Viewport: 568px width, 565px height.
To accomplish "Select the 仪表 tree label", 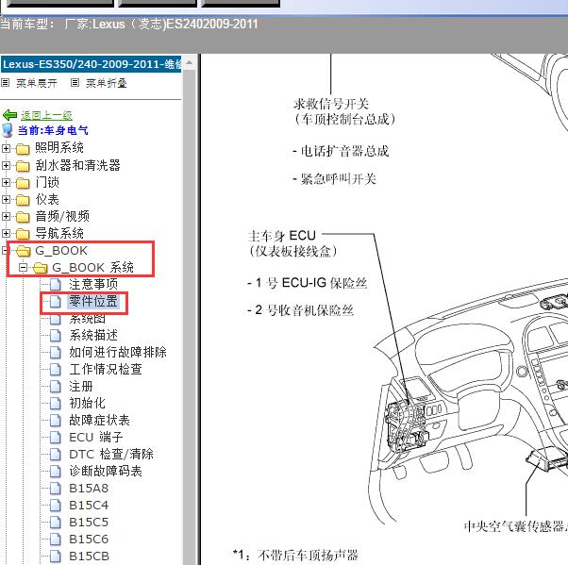I will [x=47, y=199].
